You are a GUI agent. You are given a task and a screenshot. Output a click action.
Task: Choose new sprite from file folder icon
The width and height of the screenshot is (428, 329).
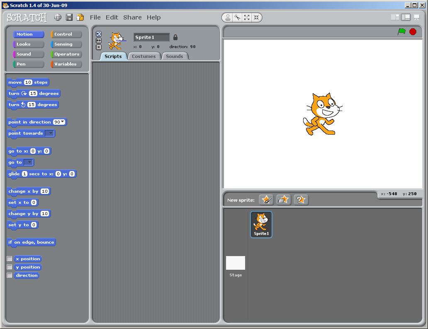tap(284, 200)
